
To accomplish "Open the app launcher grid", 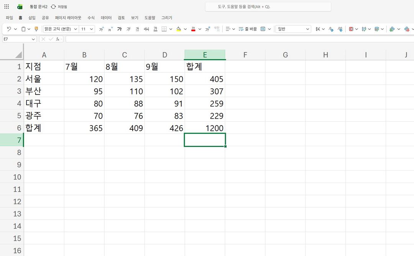I will (7, 7).
